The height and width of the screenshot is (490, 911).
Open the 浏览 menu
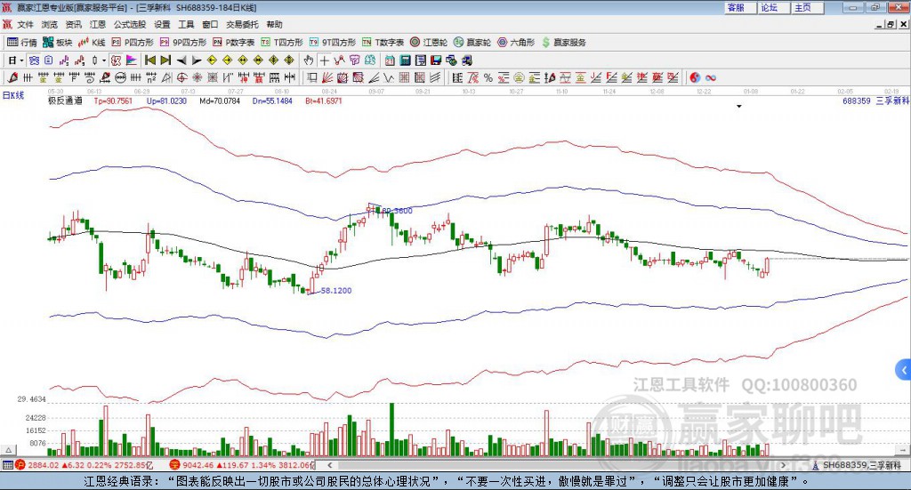[x=50, y=24]
